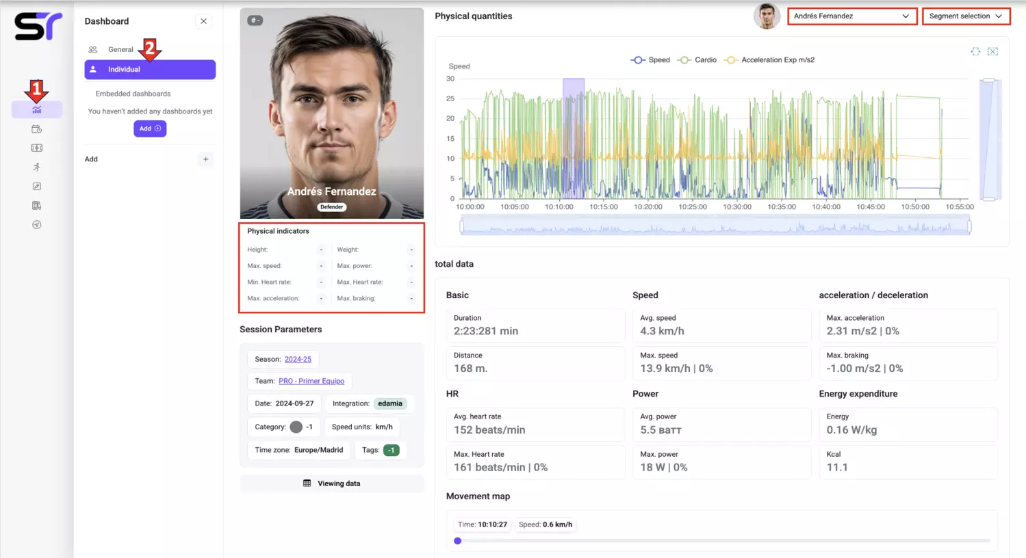Viewport: 1026px width, 558px height.
Task: Click the Speed units km/h field
Action: click(x=362, y=427)
